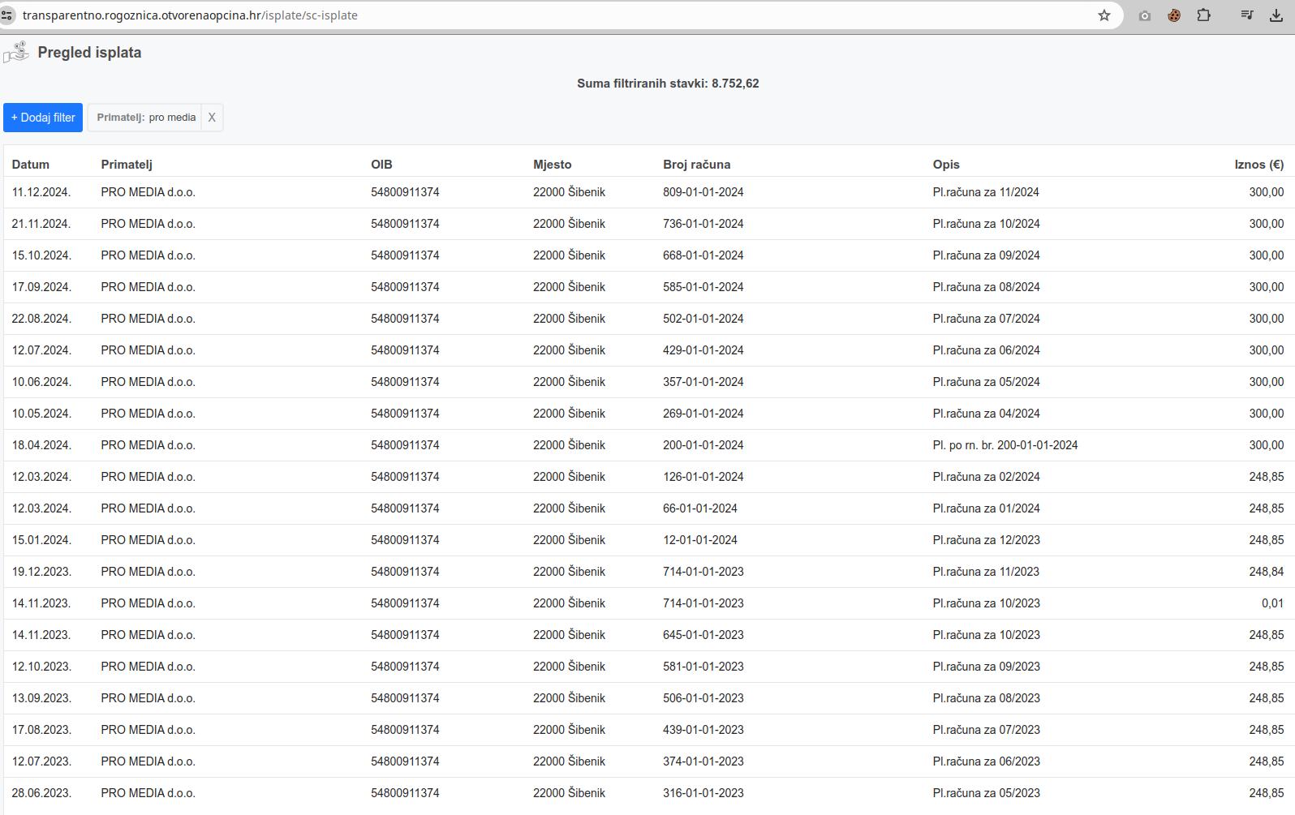Click the OIB column header
Viewport: 1295px width, 815px height.
click(x=381, y=165)
